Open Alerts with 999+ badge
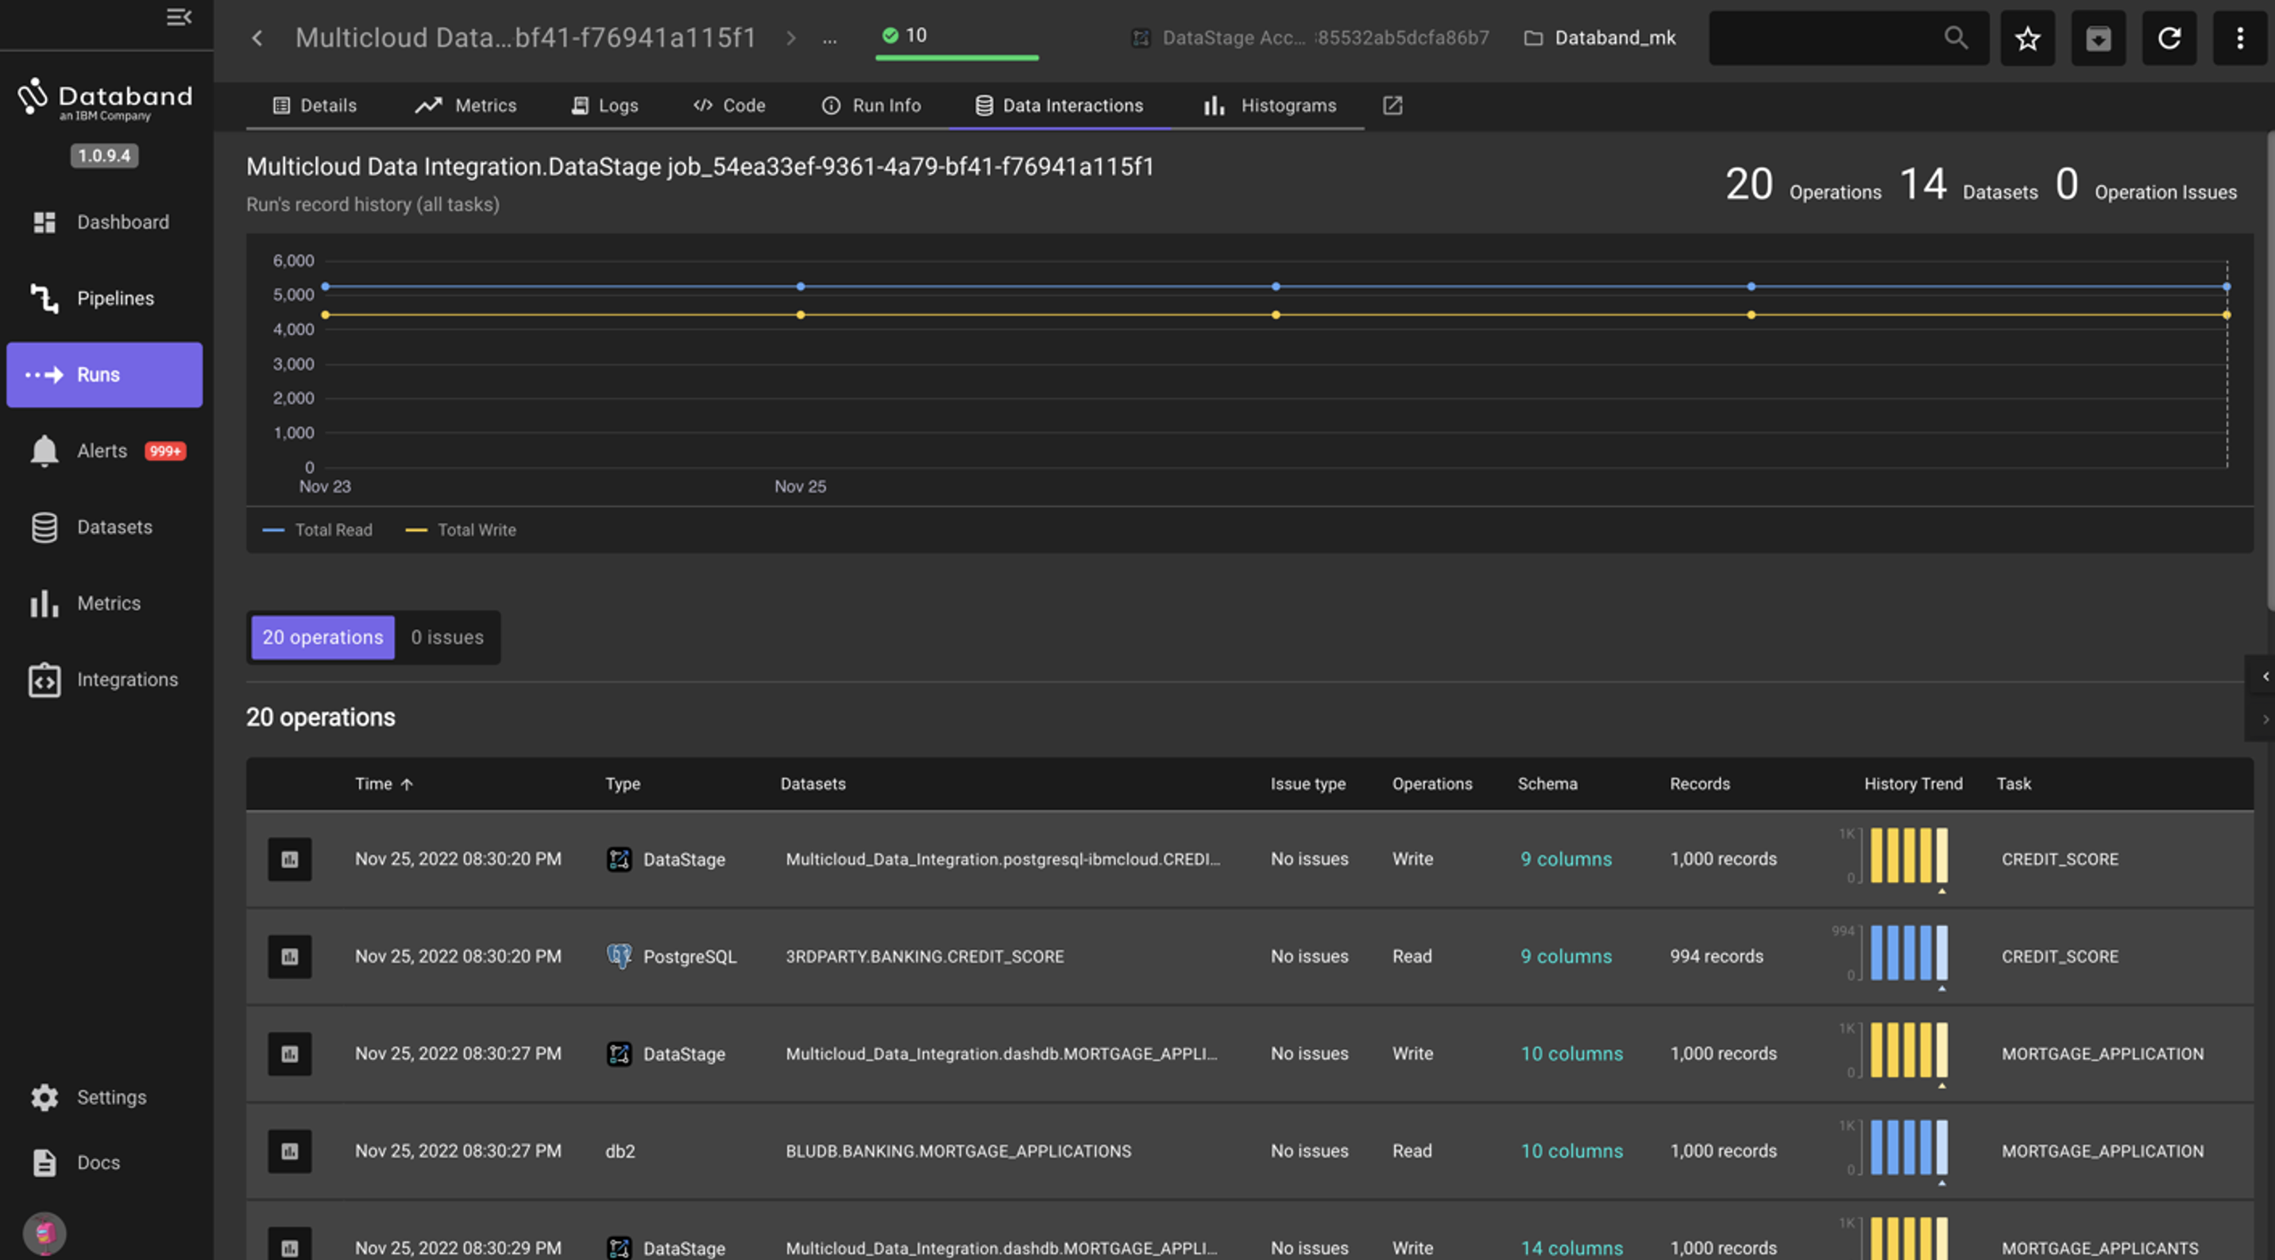 pos(104,451)
